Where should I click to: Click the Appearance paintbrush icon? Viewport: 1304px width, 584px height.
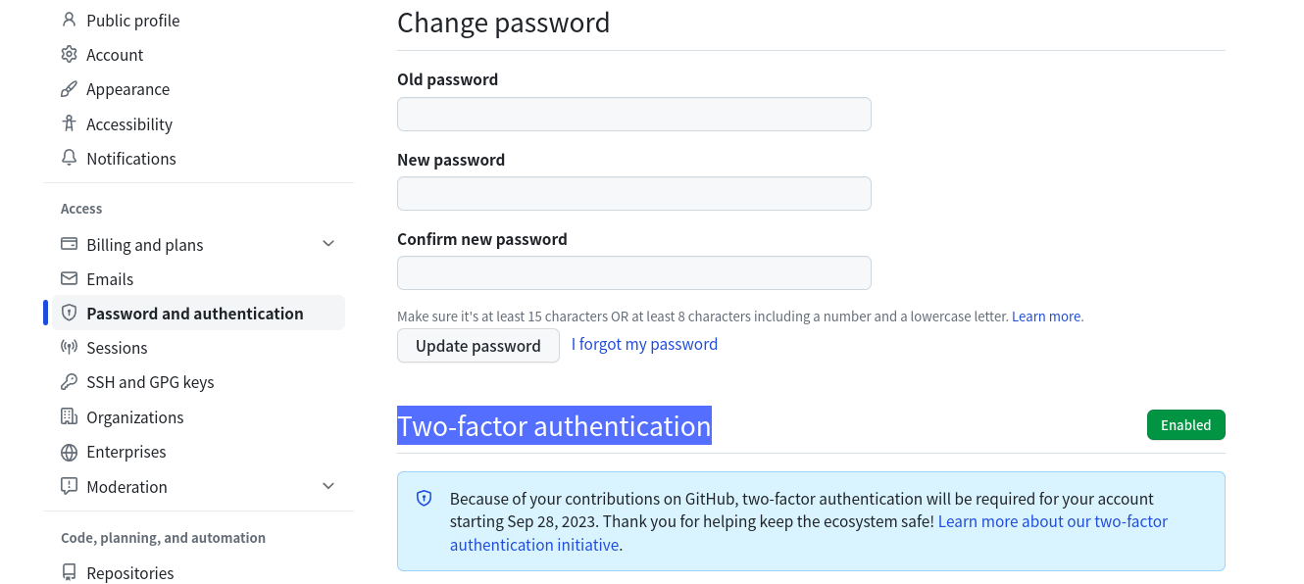pos(69,89)
